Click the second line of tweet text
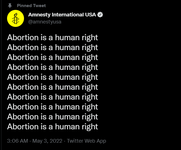This screenshot has width=181, height=150. coord(53,48)
